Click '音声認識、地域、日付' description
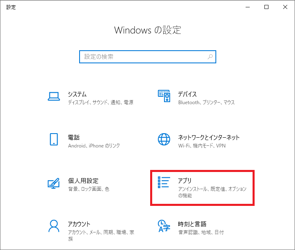This screenshot has width=295, height=250. 201,232
